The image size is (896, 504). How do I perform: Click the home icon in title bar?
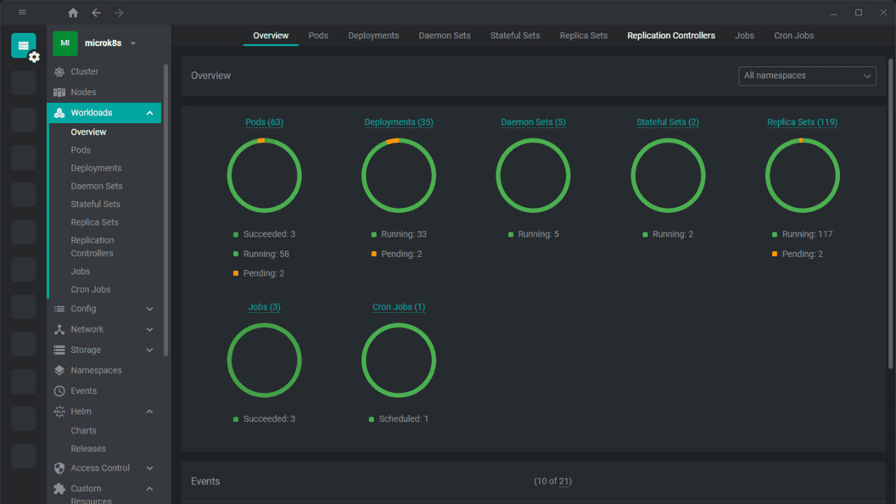pos(73,13)
